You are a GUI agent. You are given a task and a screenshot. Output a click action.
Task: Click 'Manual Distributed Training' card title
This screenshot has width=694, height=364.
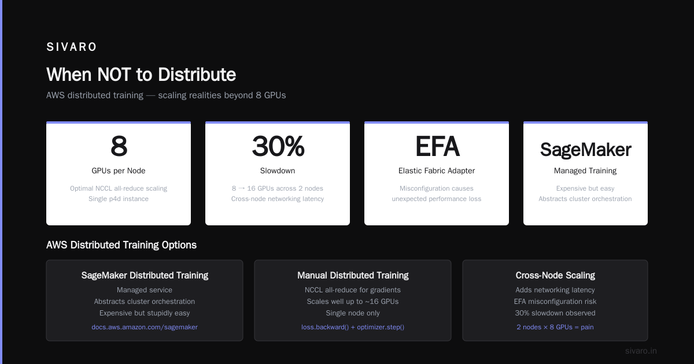pos(353,275)
